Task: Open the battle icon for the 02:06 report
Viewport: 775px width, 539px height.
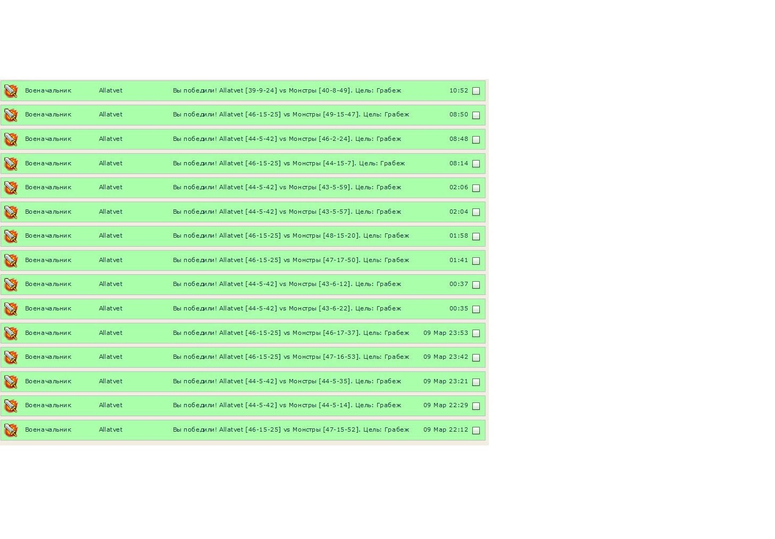Action: tap(11, 188)
